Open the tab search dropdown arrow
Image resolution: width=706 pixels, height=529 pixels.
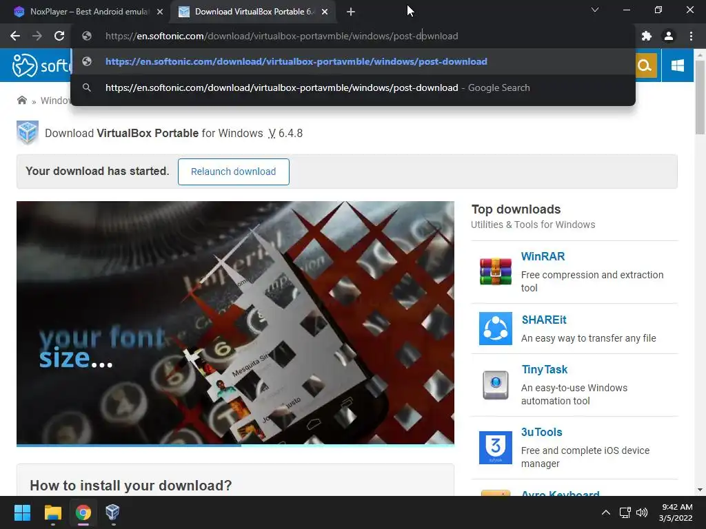coord(595,10)
